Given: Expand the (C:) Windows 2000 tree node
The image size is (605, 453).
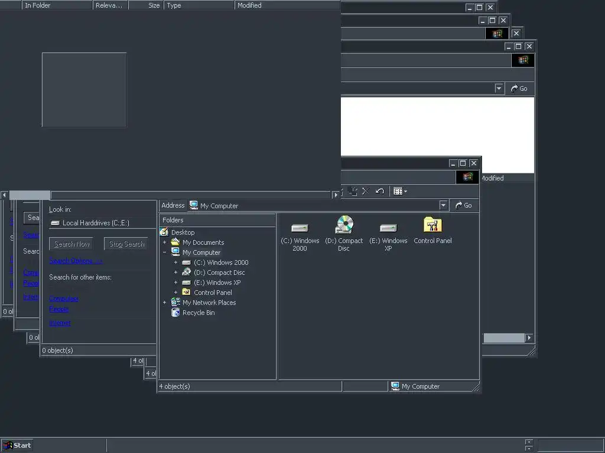Looking at the screenshot, I should coord(176,262).
